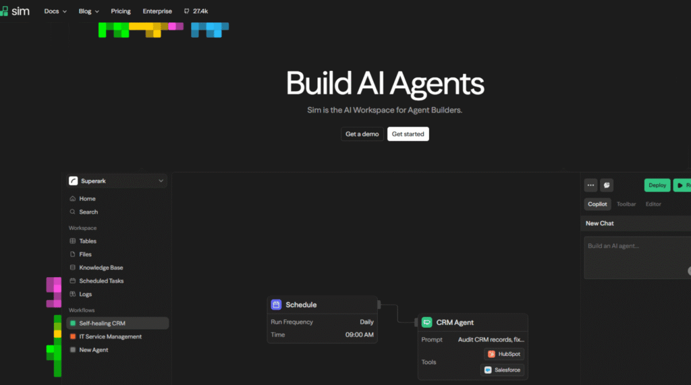The image size is (691, 385).
Task: Click the Get a demo button
Action: tap(362, 134)
